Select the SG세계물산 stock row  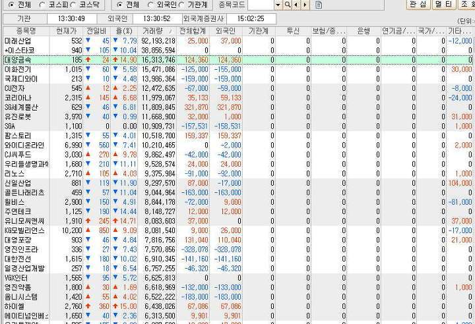tap(237, 107)
